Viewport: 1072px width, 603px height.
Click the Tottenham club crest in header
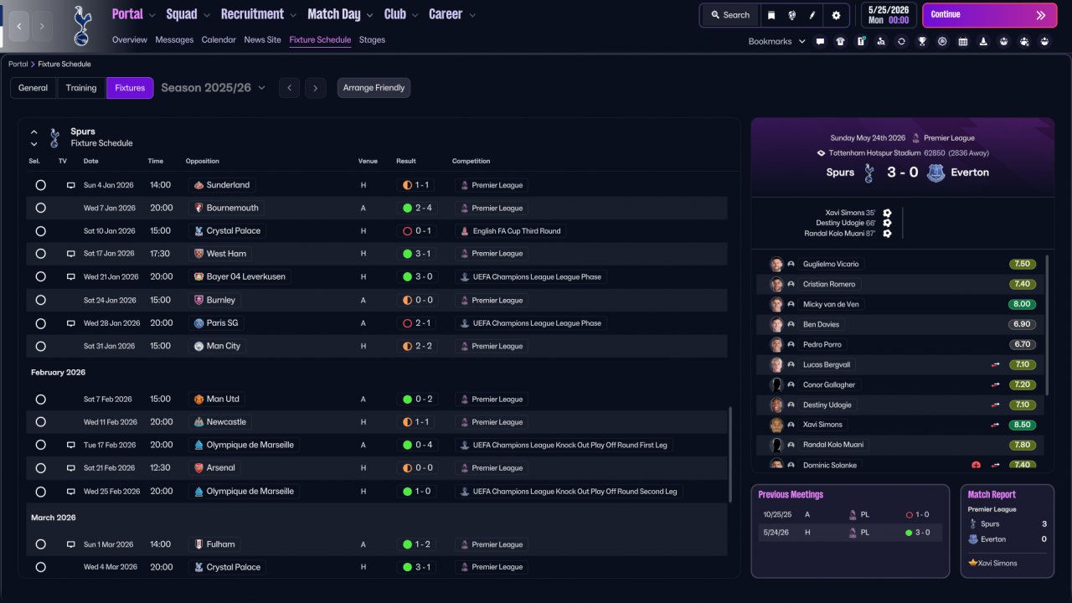pyautogui.click(x=81, y=25)
